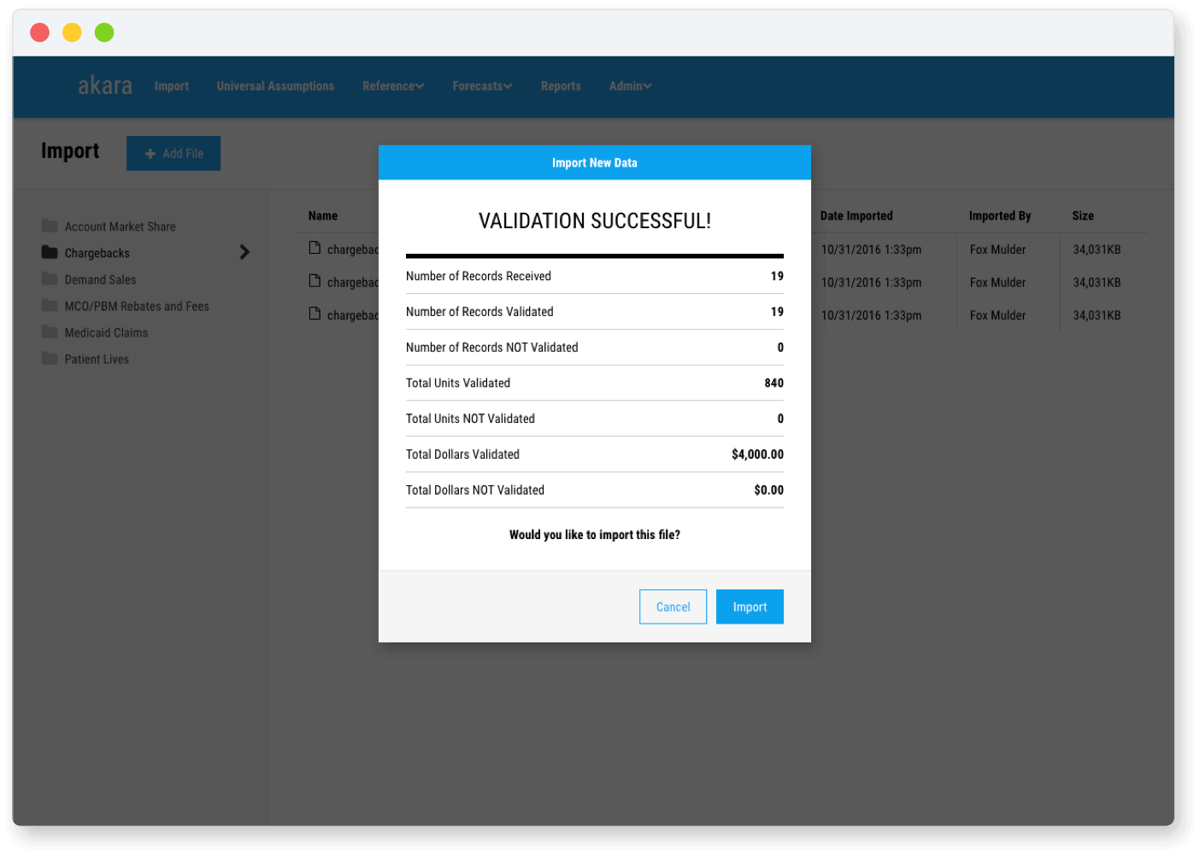Viewport: 1200px width, 856px height.
Task: Open the Reports nav item
Action: coord(561,86)
